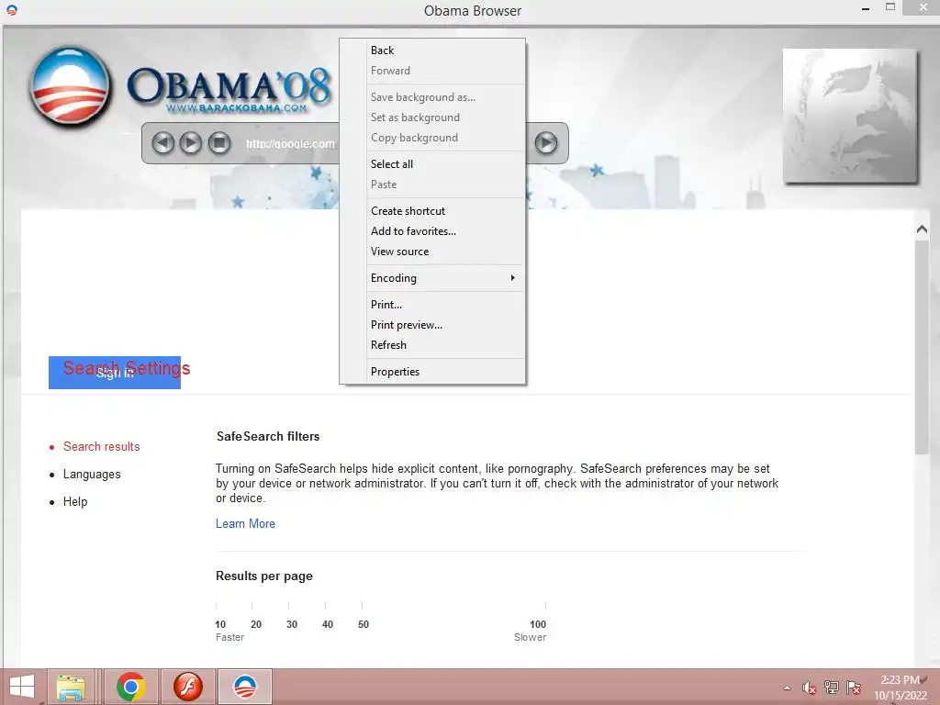Open the Search results sidebar link
Viewport: 940px width, 705px height.
pos(101,447)
